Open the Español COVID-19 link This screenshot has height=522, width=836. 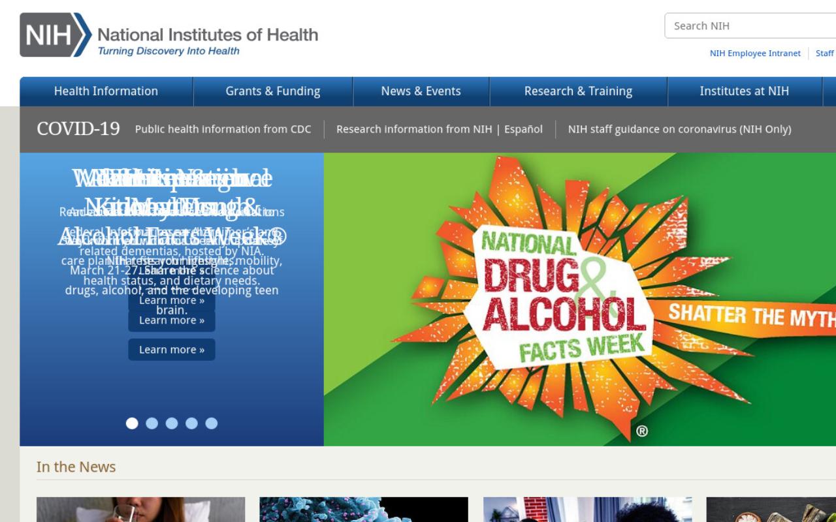[523, 129]
